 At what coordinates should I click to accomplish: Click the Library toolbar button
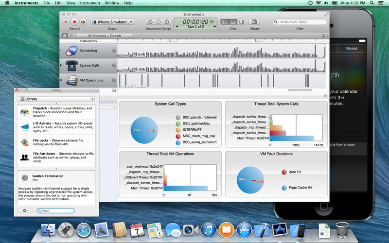click(254, 22)
